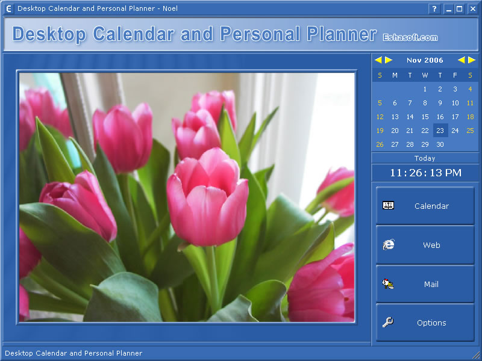Click the Internet Explorer icon on Web button
Screen dimensions: 482x361
(388, 244)
